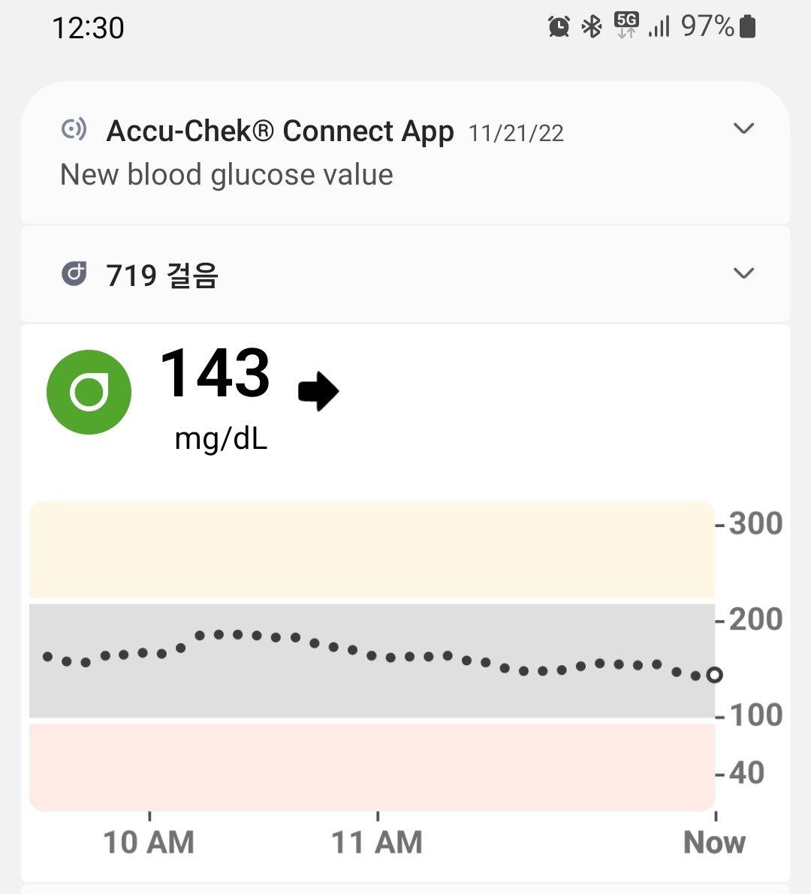The height and width of the screenshot is (894, 811).
Task: Tap the Now label on time axis
Action: coord(715,842)
